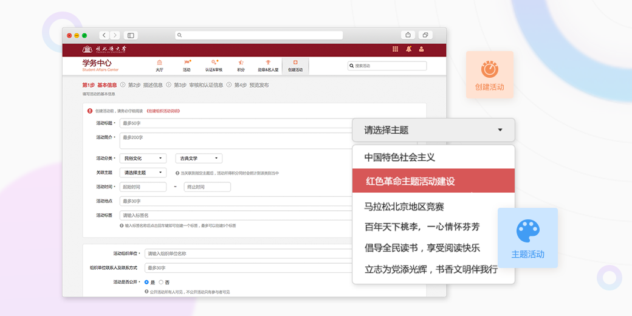This screenshot has width=632, height=316.
Task: Click the 起始时间 start time field
Action: pos(143,187)
